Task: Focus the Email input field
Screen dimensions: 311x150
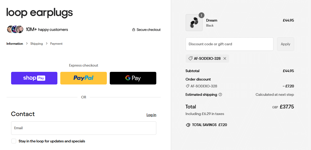Action: [x=84, y=128]
